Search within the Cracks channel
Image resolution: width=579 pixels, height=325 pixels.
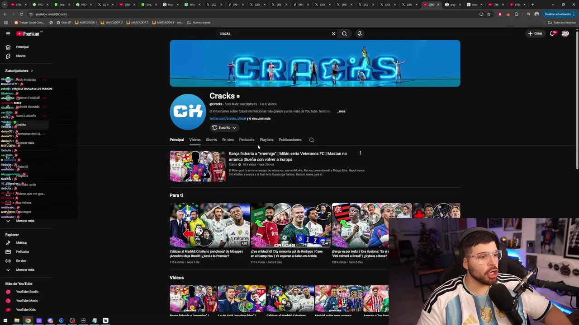(311, 140)
